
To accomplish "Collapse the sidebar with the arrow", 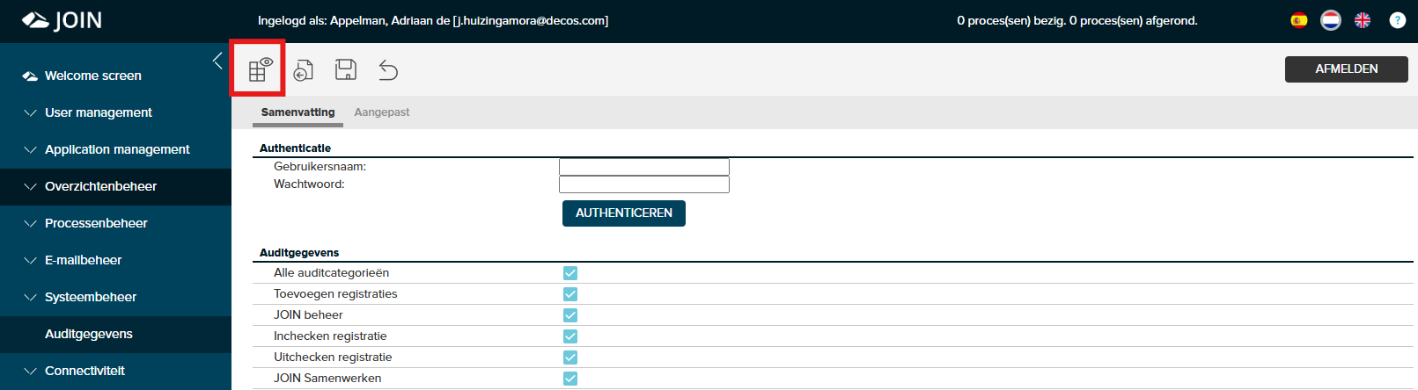I will (x=217, y=61).
